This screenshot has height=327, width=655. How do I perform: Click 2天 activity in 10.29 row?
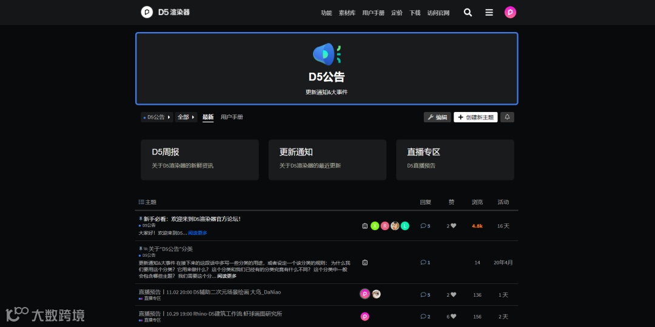point(503,317)
